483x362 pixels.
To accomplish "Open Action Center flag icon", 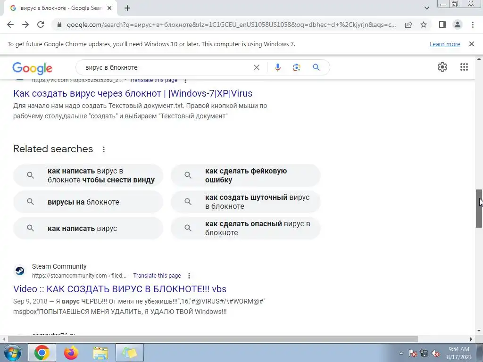I will pyautogui.click(x=412, y=353).
